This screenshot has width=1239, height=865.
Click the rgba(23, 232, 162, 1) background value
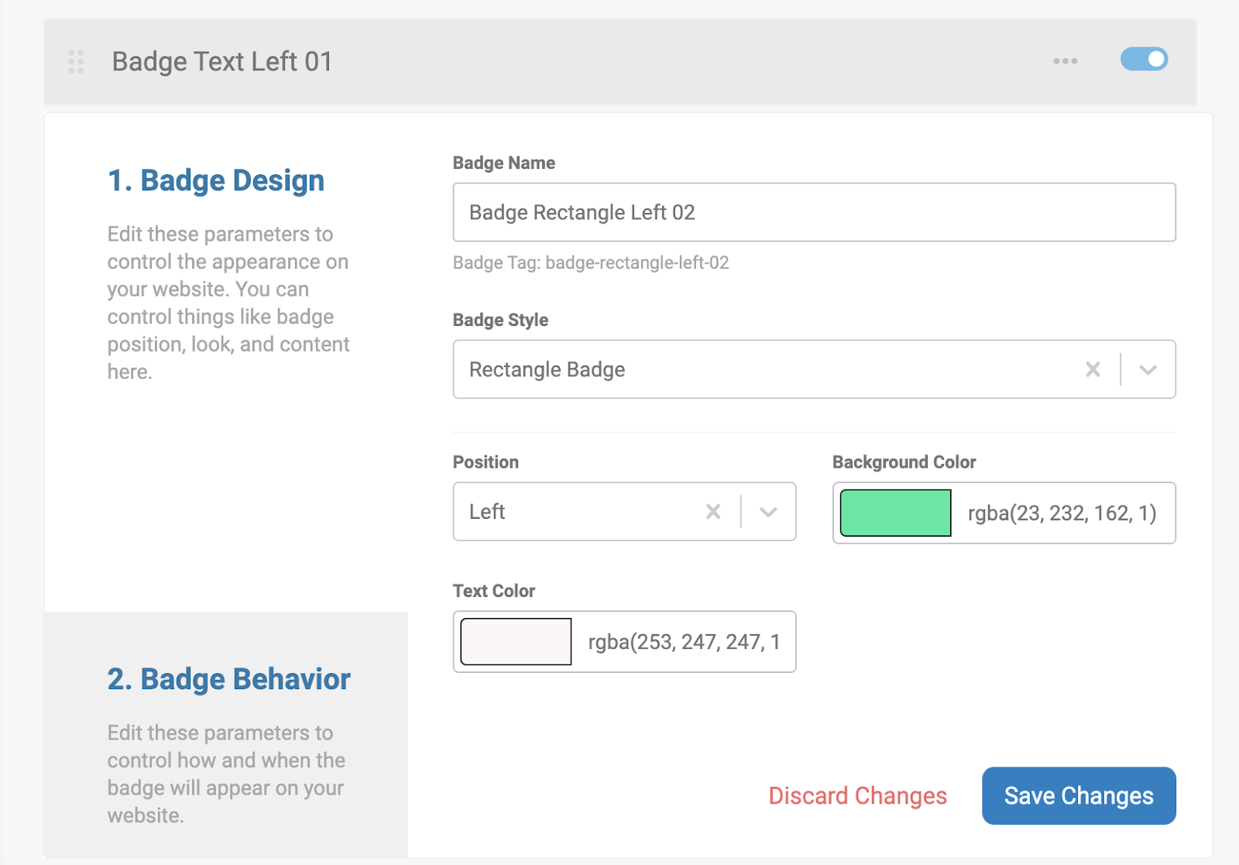[1061, 512]
